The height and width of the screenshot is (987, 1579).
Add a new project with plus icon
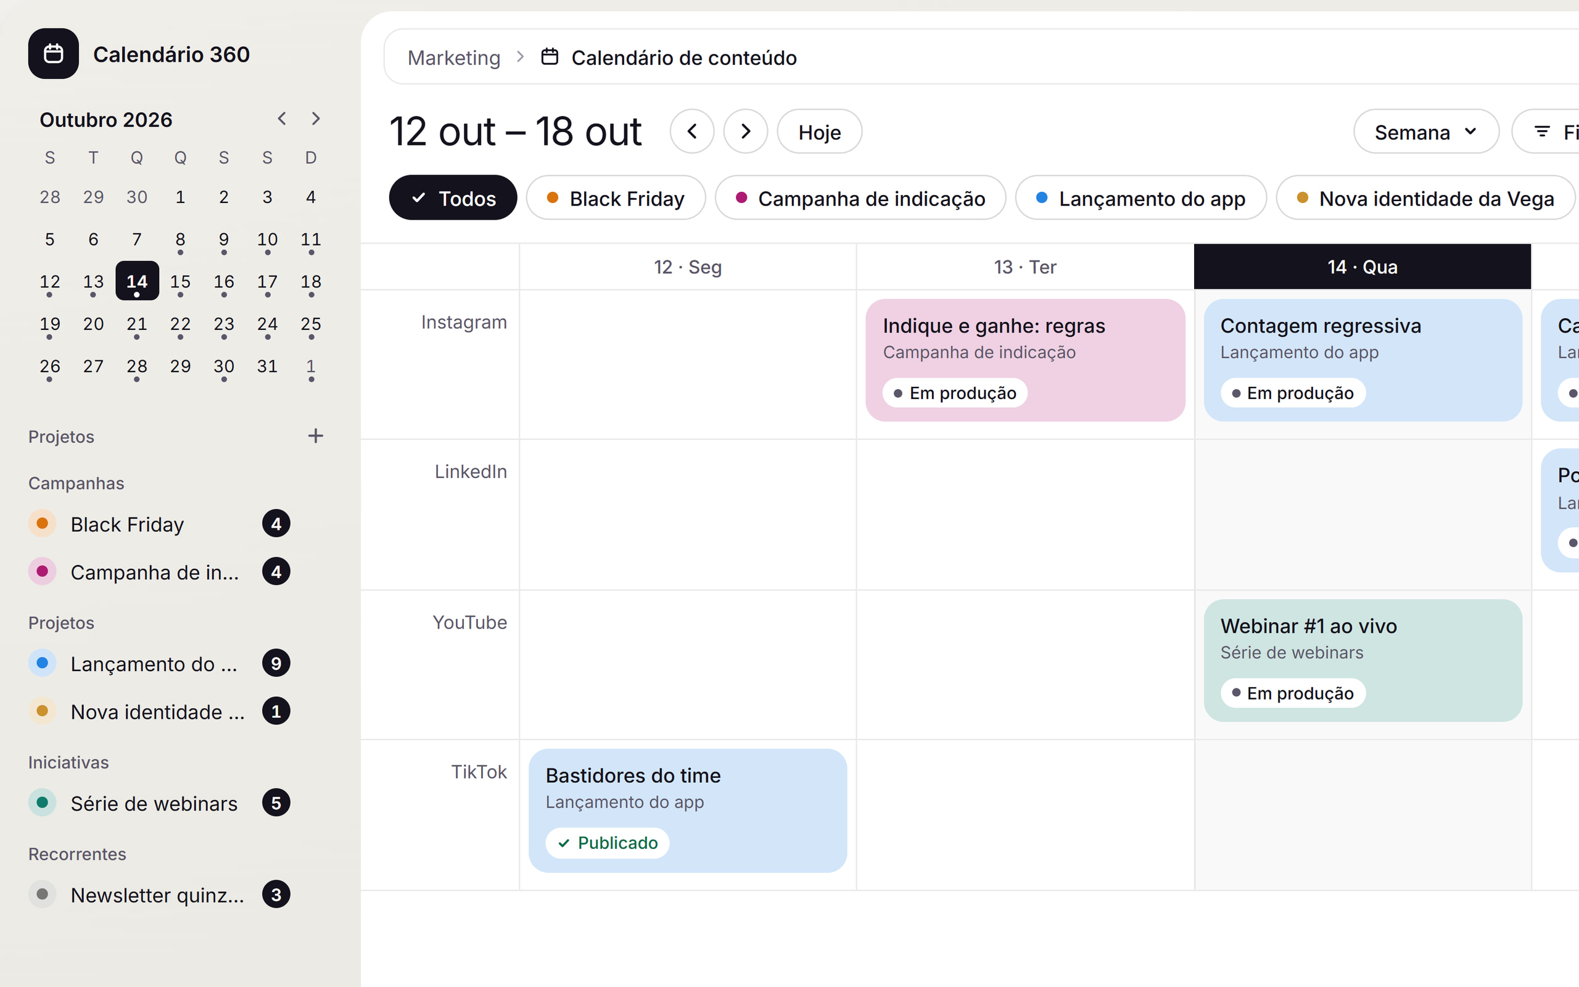coord(316,436)
